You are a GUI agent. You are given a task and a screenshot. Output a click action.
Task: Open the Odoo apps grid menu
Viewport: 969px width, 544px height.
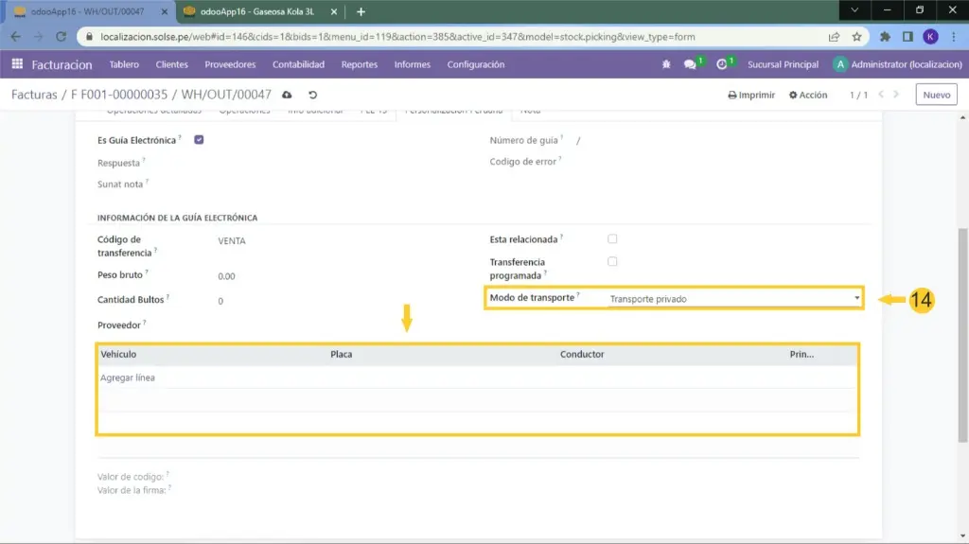pos(17,64)
